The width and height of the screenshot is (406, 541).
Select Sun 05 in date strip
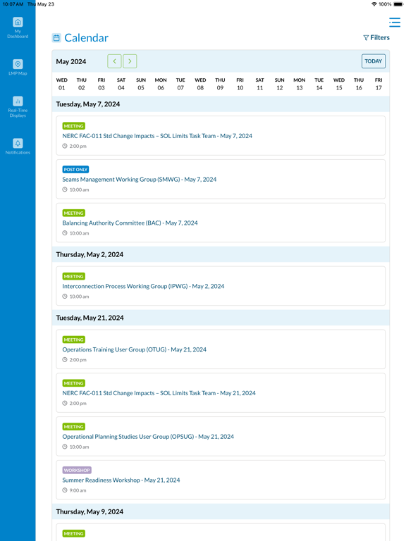(141, 84)
